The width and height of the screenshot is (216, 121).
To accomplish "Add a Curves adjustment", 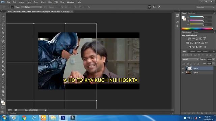I will pos(197,39).
